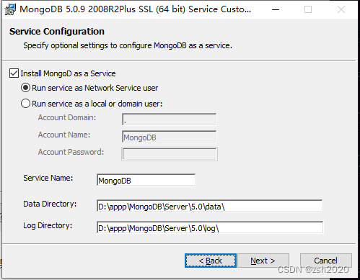Click the Service Name label
The height and width of the screenshot is (280, 360).
[x=48, y=178]
